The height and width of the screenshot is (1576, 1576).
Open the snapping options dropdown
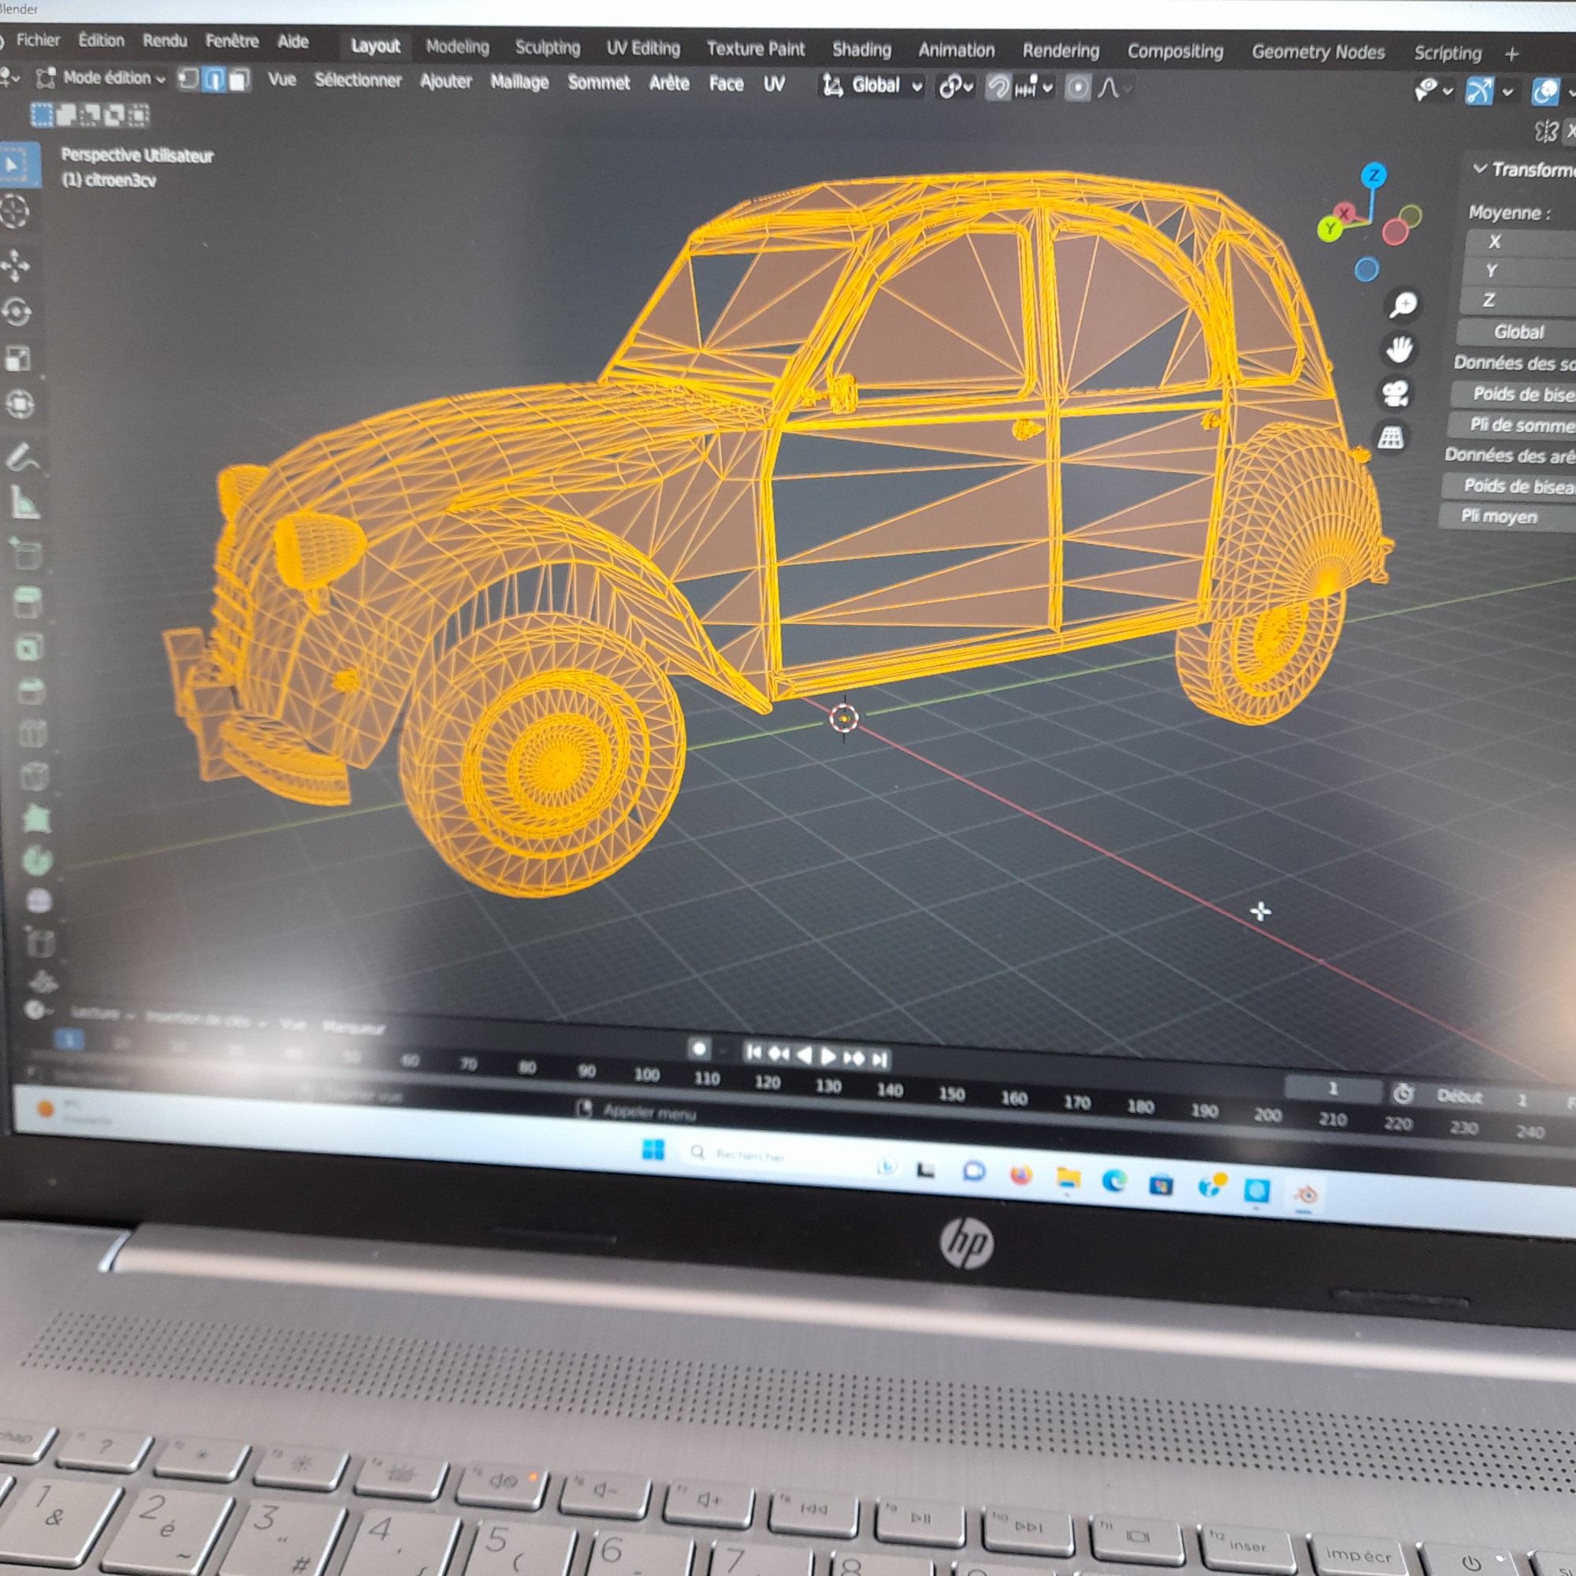click(x=1035, y=87)
